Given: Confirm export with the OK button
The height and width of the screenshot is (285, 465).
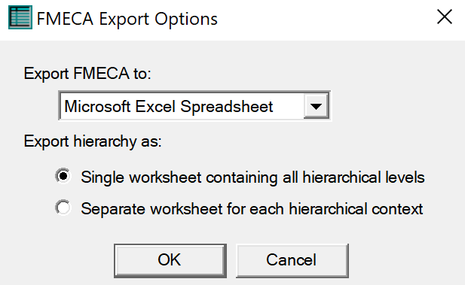Looking at the screenshot, I should [x=170, y=260].
